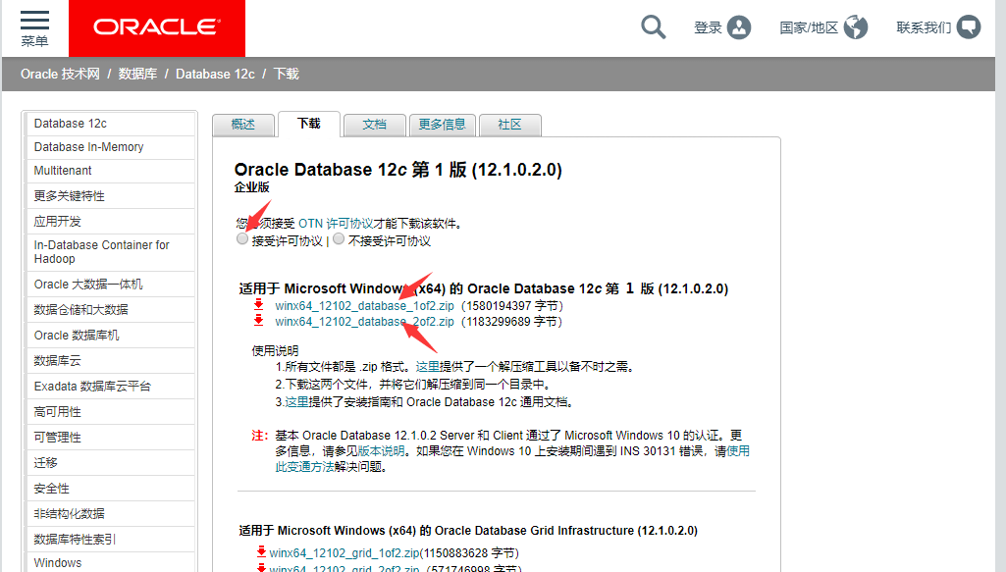This screenshot has width=1006, height=572.
Task: Click download arrow icon for database_2of2.zip
Action: (258, 321)
